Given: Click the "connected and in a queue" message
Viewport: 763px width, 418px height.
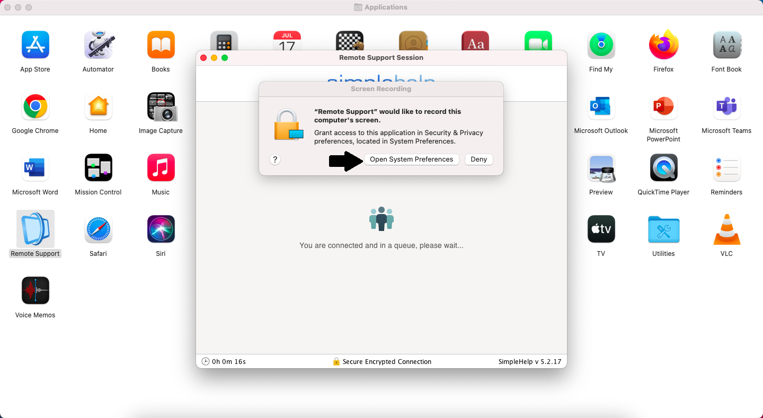Looking at the screenshot, I should (x=381, y=246).
